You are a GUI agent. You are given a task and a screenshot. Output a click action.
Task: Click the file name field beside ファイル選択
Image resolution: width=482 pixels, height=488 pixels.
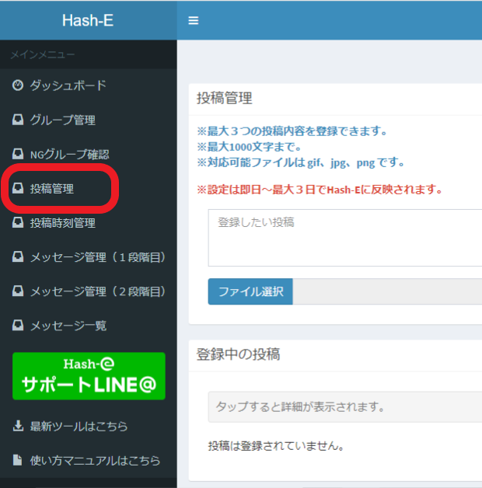click(x=387, y=291)
